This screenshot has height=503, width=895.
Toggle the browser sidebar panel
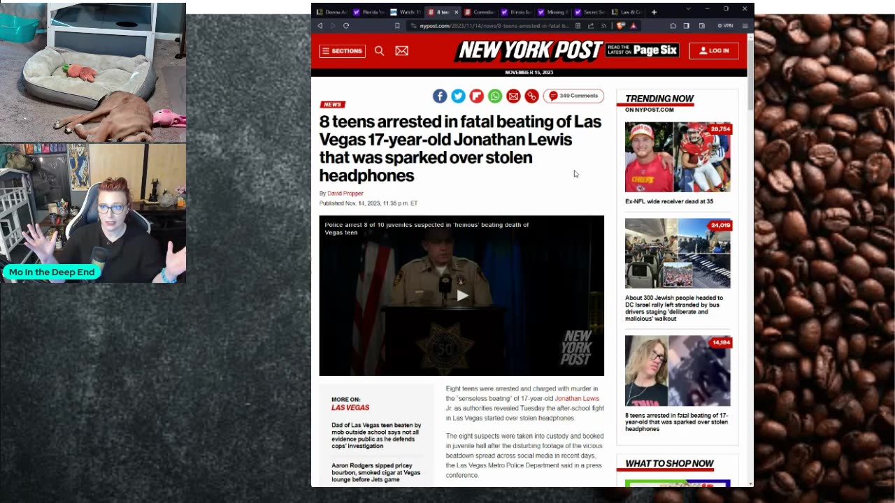point(687,26)
